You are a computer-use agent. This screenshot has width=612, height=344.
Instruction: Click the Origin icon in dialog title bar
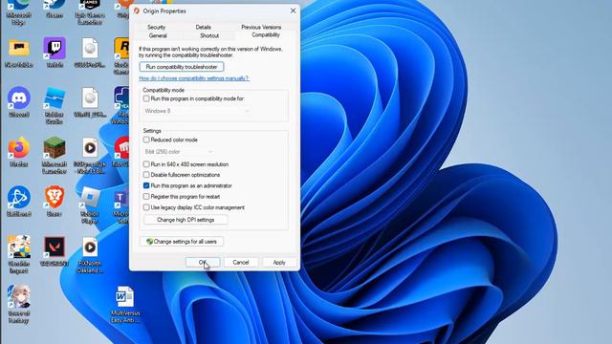click(137, 11)
